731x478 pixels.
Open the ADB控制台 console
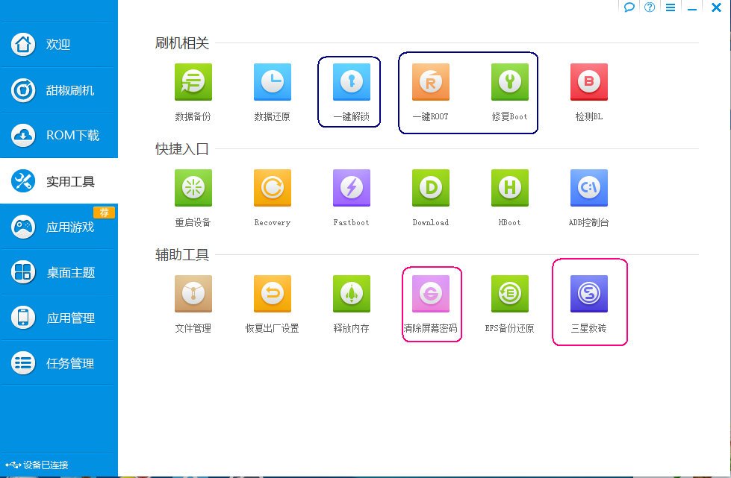[x=589, y=188]
